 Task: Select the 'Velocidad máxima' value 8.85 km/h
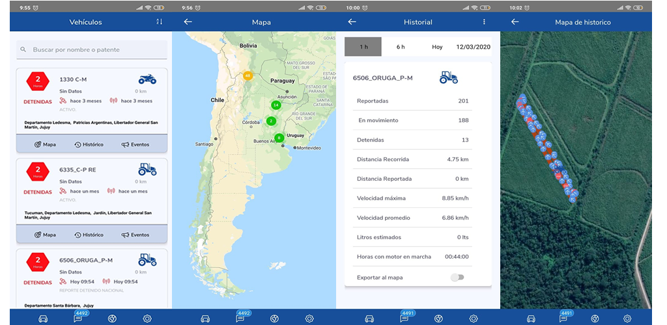(455, 198)
